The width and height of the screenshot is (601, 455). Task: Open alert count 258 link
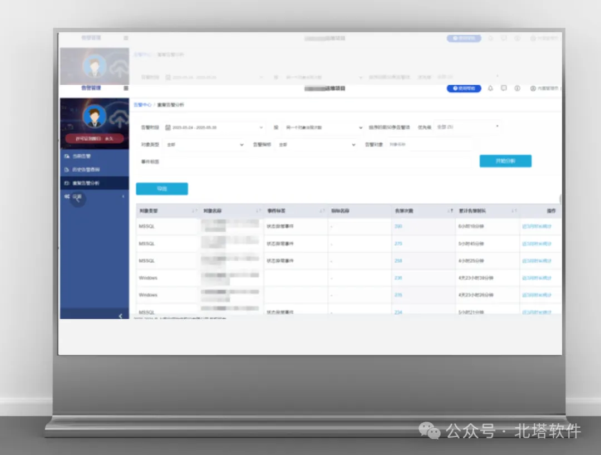pyautogui.click(x=398, y=261)
